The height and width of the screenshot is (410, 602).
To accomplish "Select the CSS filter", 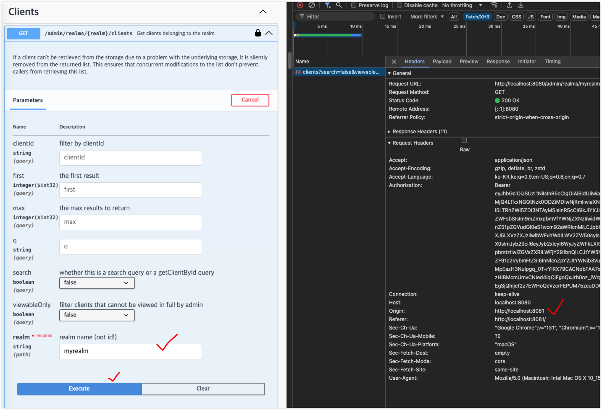I will click(x=516, y=17).
